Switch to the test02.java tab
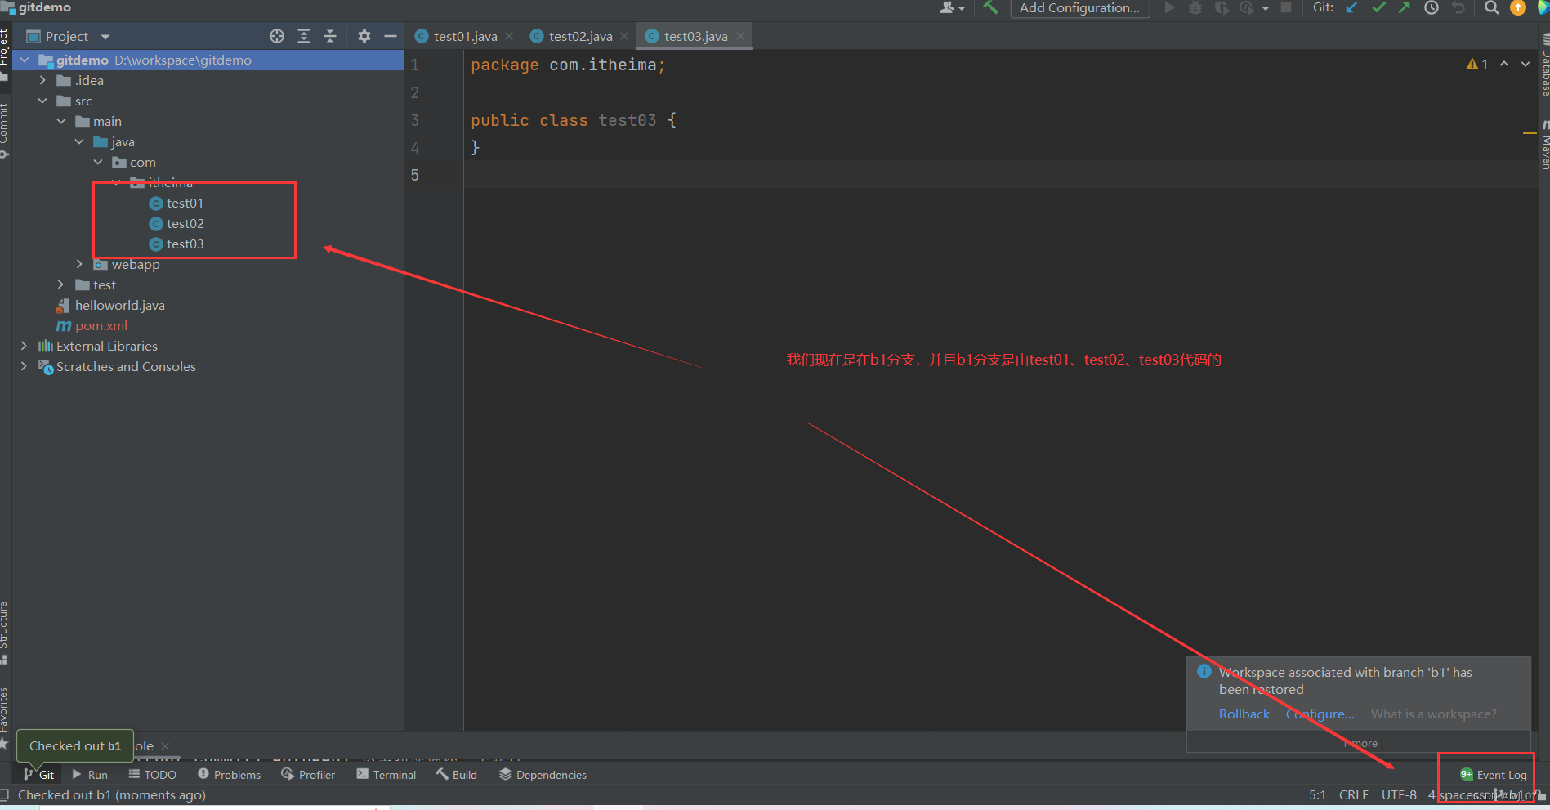This screenshot has width=1550, height=810. tap(580, 37)
